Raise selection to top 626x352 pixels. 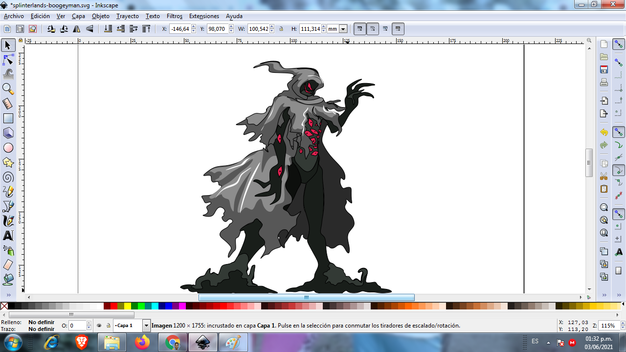(146, 29)
